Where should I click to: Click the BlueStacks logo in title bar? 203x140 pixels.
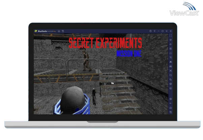(x=36, y=31)
